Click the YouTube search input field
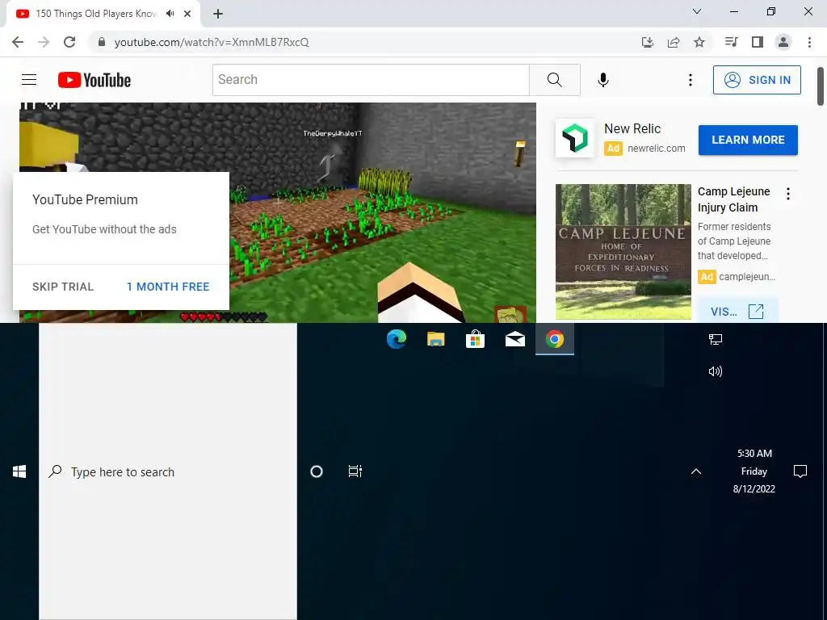The height and width of the screenshot is (620, 827). 371,80
